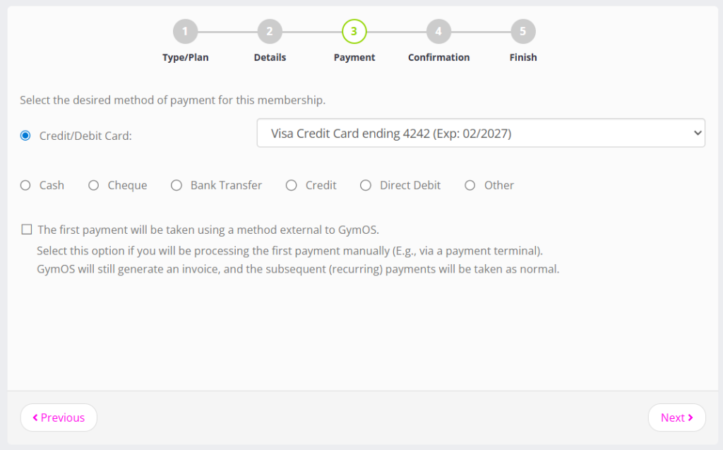Enable first payment external to GymOS checkbox
Screen dimensions: 723x450
27,229
